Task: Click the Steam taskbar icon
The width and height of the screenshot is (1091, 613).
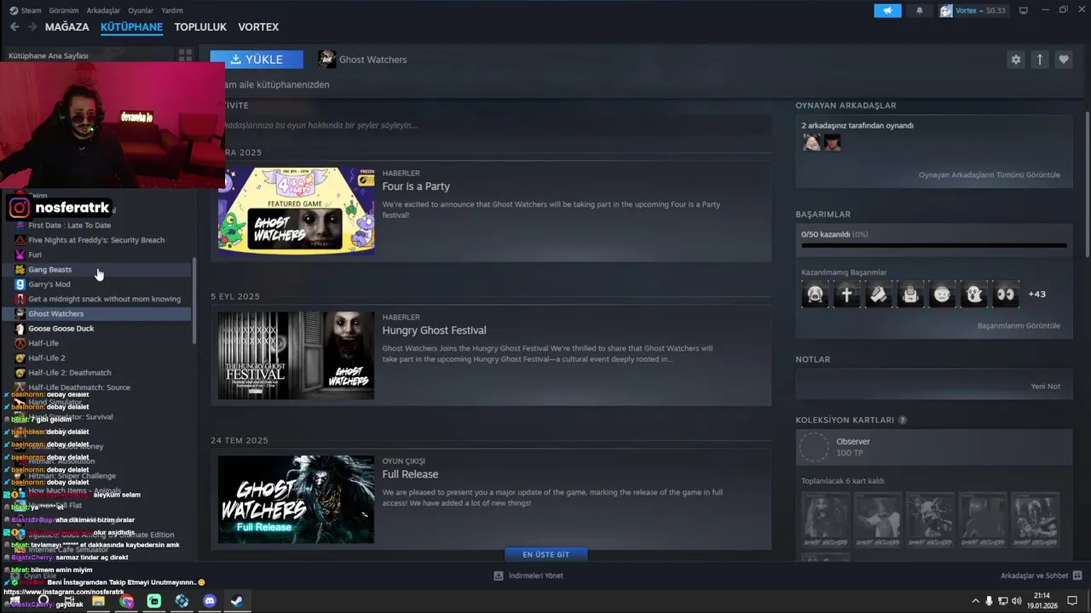Action: (237, 601)
